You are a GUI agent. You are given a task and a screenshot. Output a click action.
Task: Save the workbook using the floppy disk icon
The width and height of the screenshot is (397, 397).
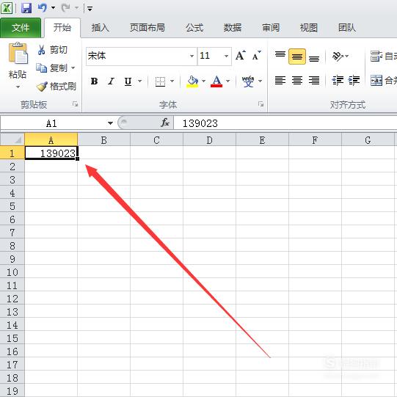26,8
